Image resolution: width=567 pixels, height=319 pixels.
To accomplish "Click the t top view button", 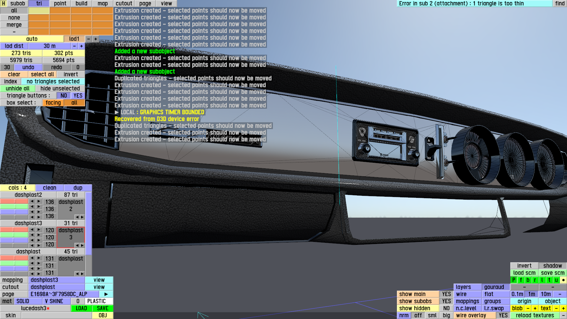I will click(549, 280).
